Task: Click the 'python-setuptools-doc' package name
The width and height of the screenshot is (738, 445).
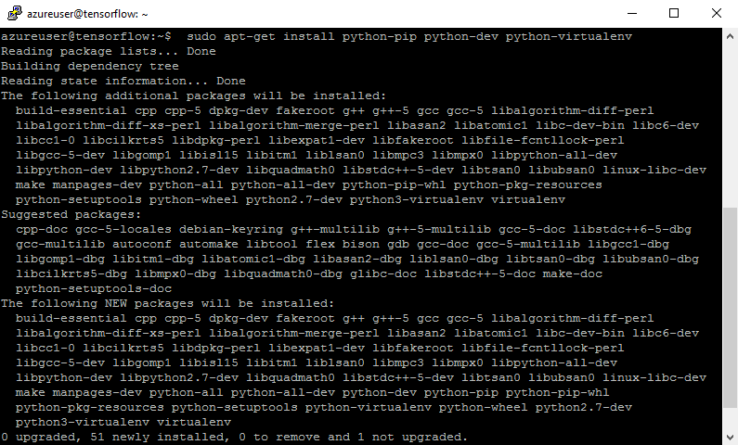Action: (94, 288)
